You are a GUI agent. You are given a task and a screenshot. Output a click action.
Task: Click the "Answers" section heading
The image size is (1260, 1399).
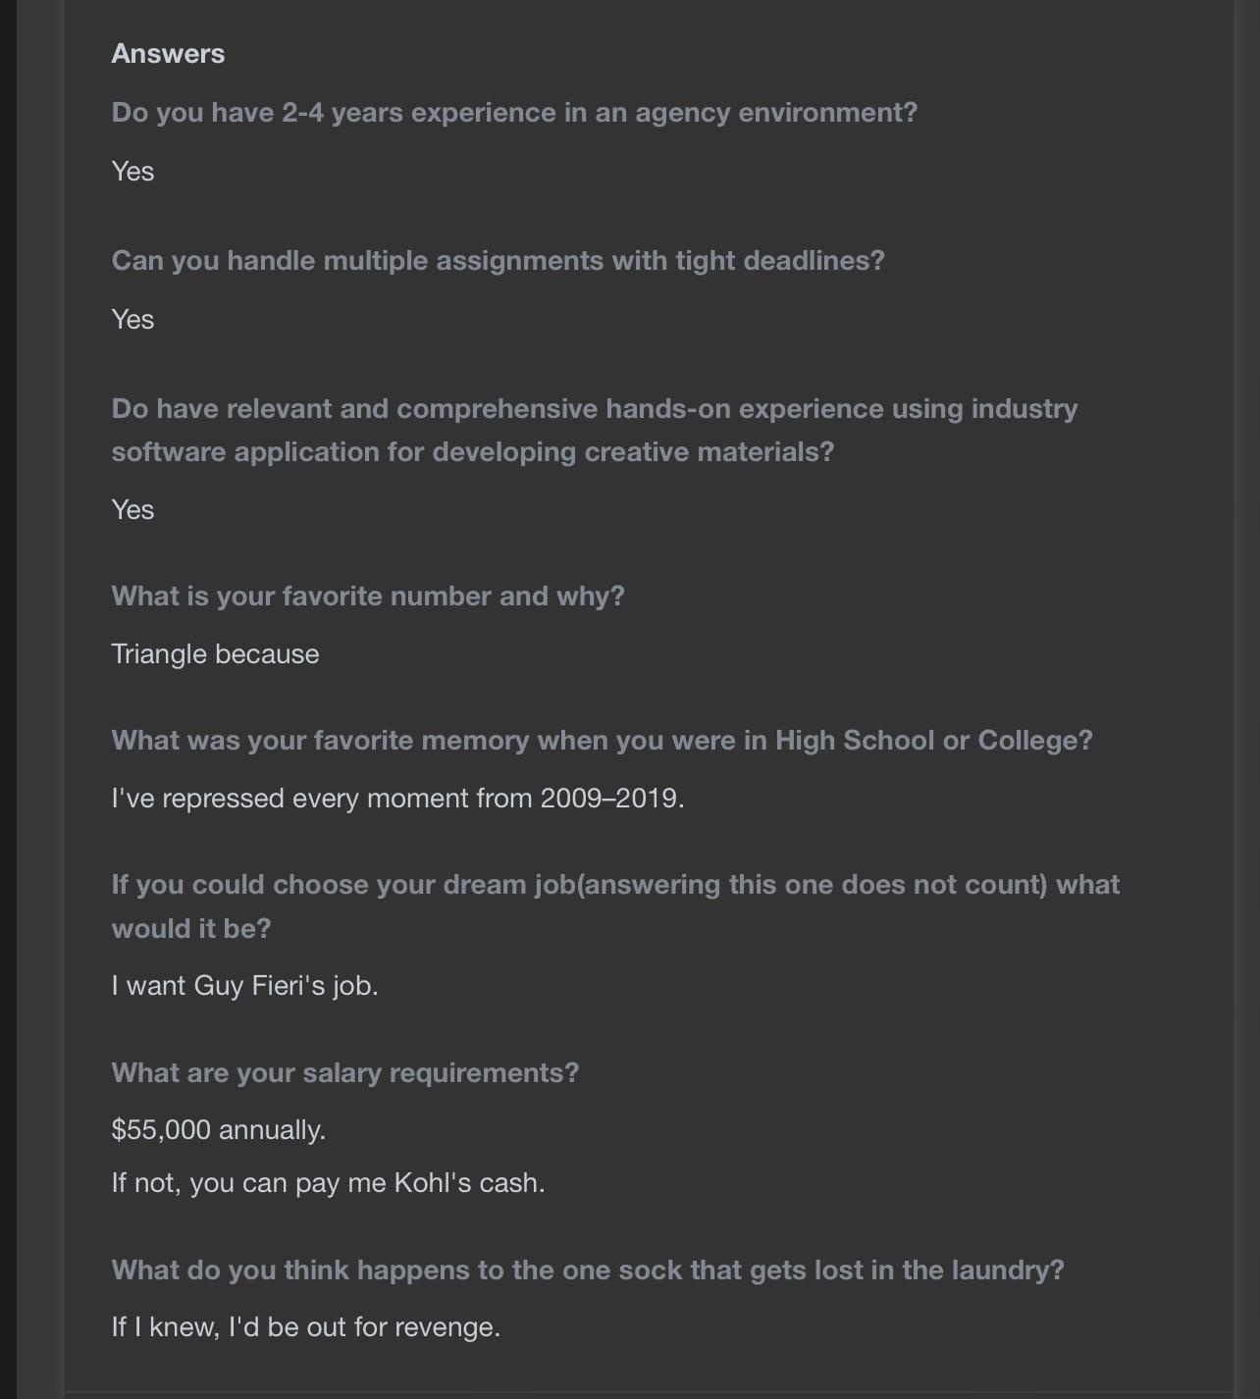(168, 54)
